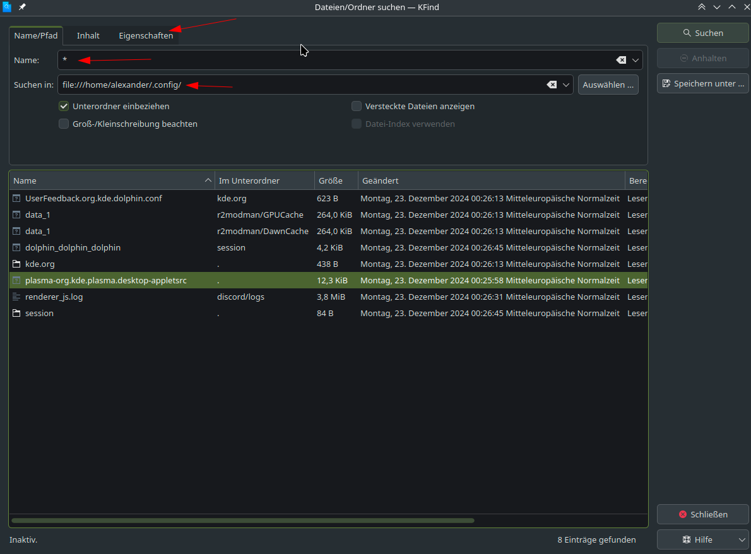Select the renderer_js.log entry
751x554 pixels.
click(328, 297)
